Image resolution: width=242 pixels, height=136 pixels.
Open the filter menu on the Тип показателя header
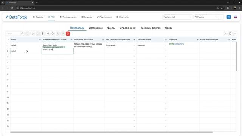coord(166,39)
